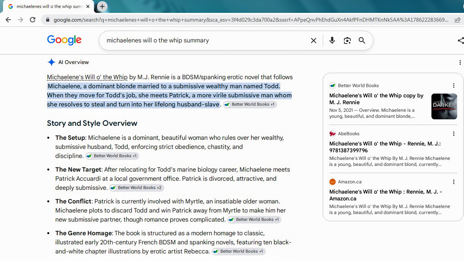Click underlined Michaelene's Will o' the Whip title
This screenshot has height=261, width=464.
coord(87,77)
